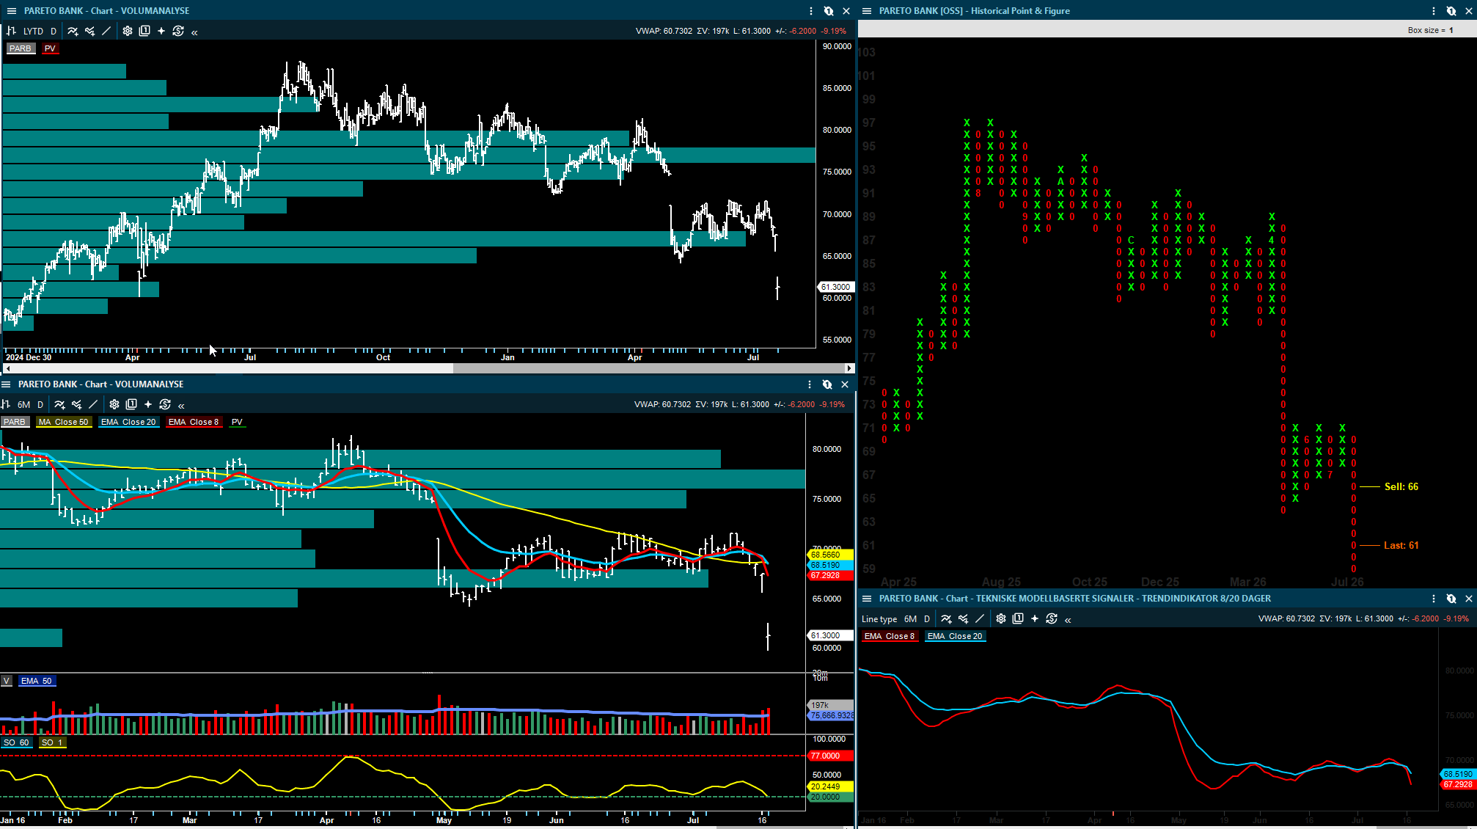
Task: Click the Box size value field
Action: (x=1452, y=30)
